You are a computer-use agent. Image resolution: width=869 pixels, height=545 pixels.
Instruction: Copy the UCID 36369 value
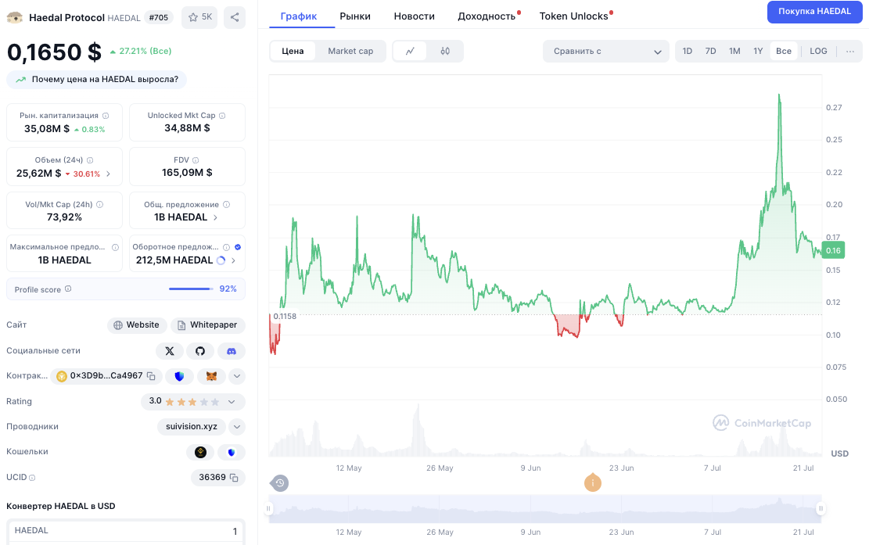pos(234,477)
